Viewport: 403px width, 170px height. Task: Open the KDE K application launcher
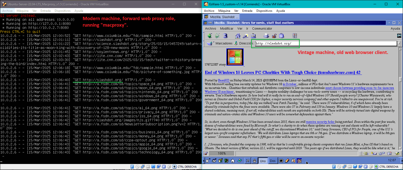[208, 161]
